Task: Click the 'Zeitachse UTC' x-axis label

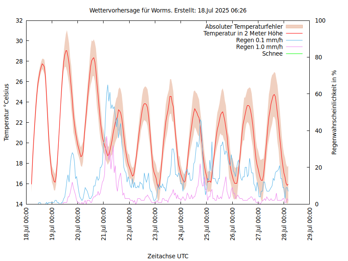Action: coord(168,256)
